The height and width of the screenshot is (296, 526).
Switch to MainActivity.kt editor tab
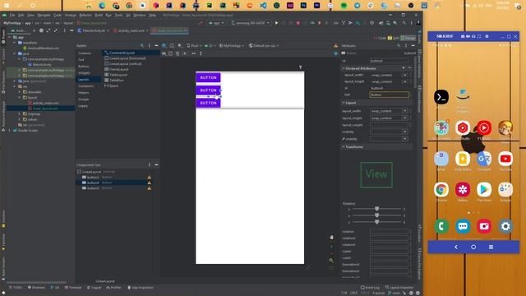[x=94, y=30]
